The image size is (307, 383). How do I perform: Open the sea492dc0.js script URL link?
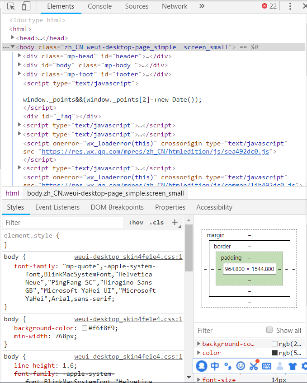pos(156,152)
